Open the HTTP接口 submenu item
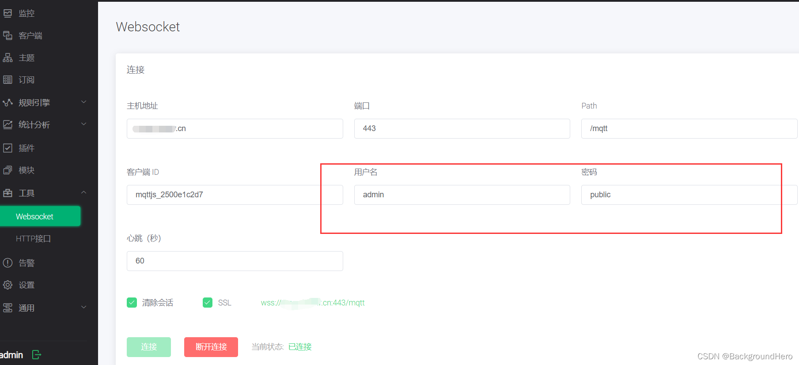 click(x=34, y=238)
